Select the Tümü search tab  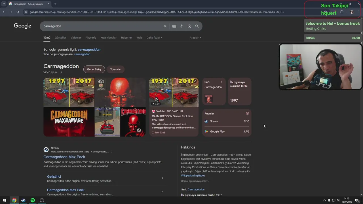point(47,38)
